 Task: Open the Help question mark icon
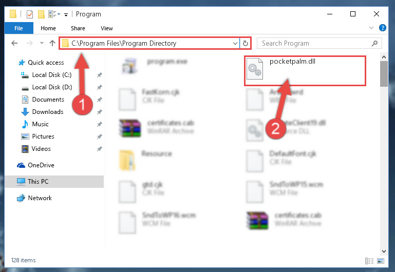(382, 28)
